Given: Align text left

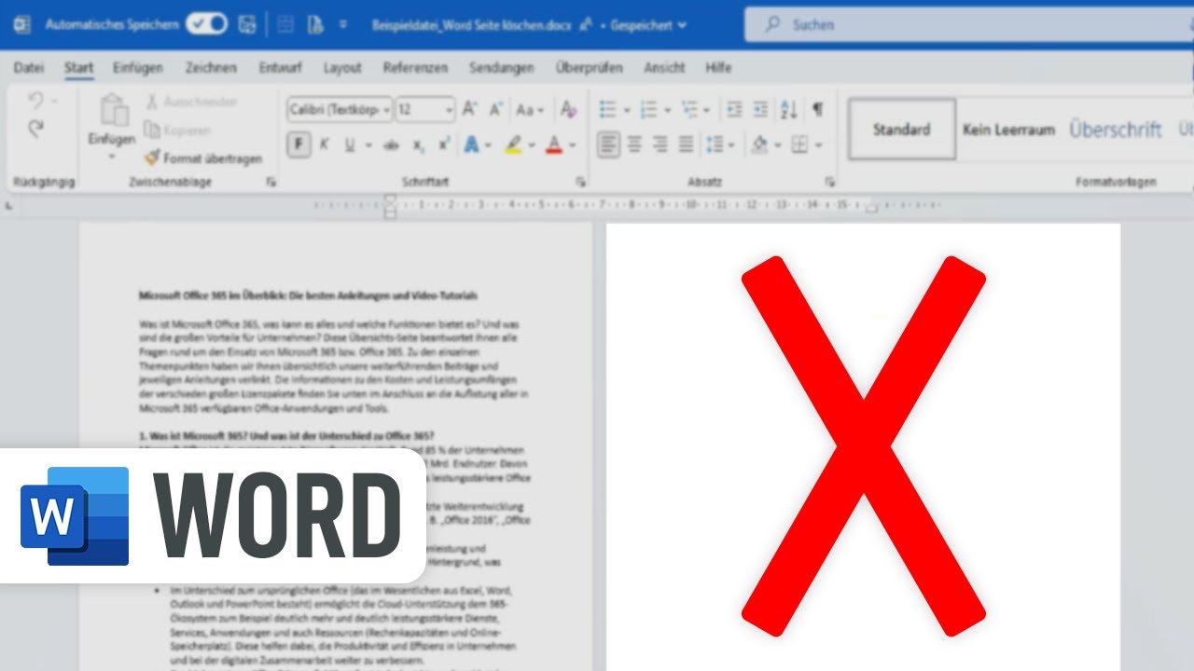Looking at the screenshot, I should pos(608,144).
